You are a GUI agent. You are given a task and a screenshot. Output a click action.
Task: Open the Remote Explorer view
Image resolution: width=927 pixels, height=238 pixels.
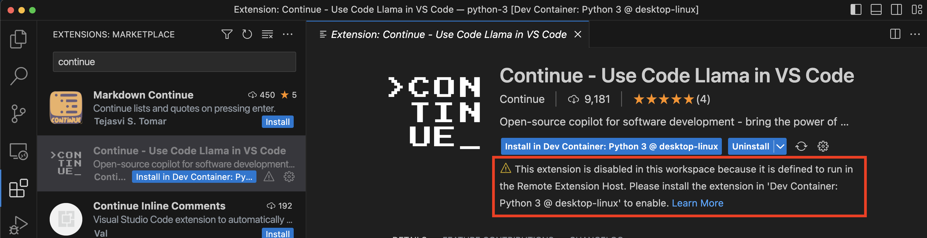tap(19, 151)
